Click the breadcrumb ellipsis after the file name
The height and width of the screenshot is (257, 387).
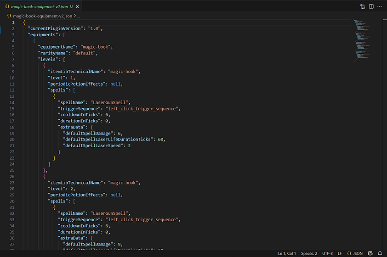pyautogui.click(x=79, y=16)
